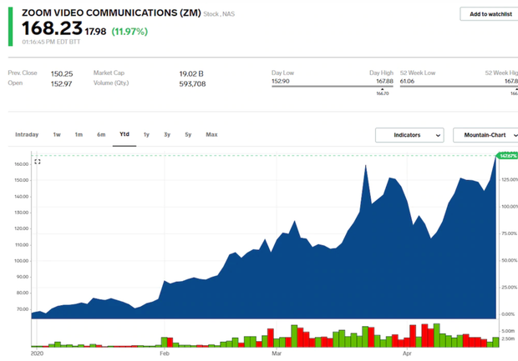Select the Ytd range tab
This screenshot has width=518, height=361.
point(124,134)
